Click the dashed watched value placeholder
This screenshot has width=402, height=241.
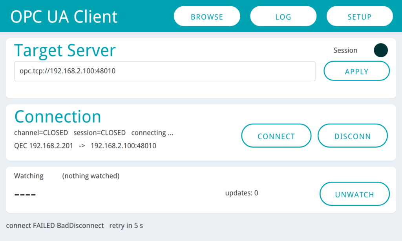25,195
